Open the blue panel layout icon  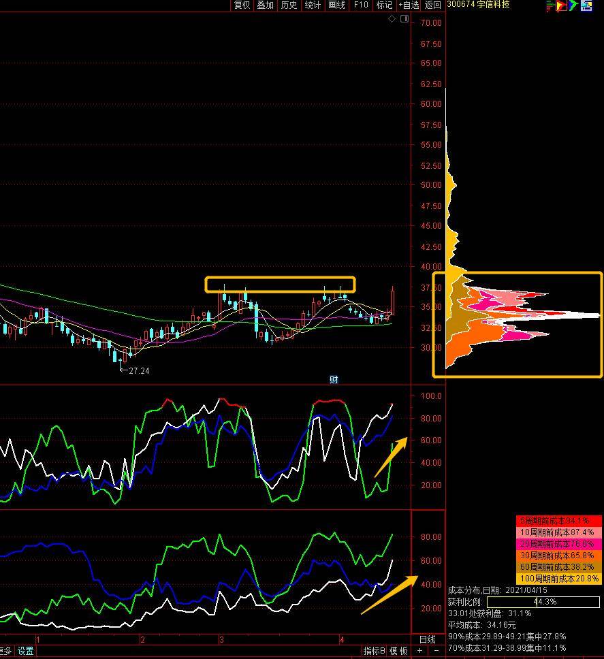pos(586,6)
